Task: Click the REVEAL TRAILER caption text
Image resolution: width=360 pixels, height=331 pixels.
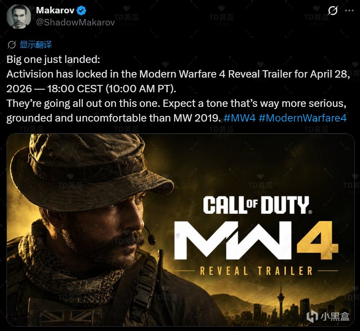Action: pyautogui.click(x=256, y=271)
